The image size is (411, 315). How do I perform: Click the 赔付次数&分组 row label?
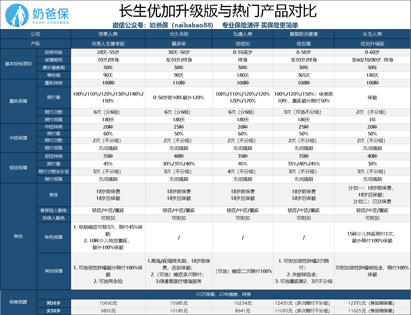point(54,171)
